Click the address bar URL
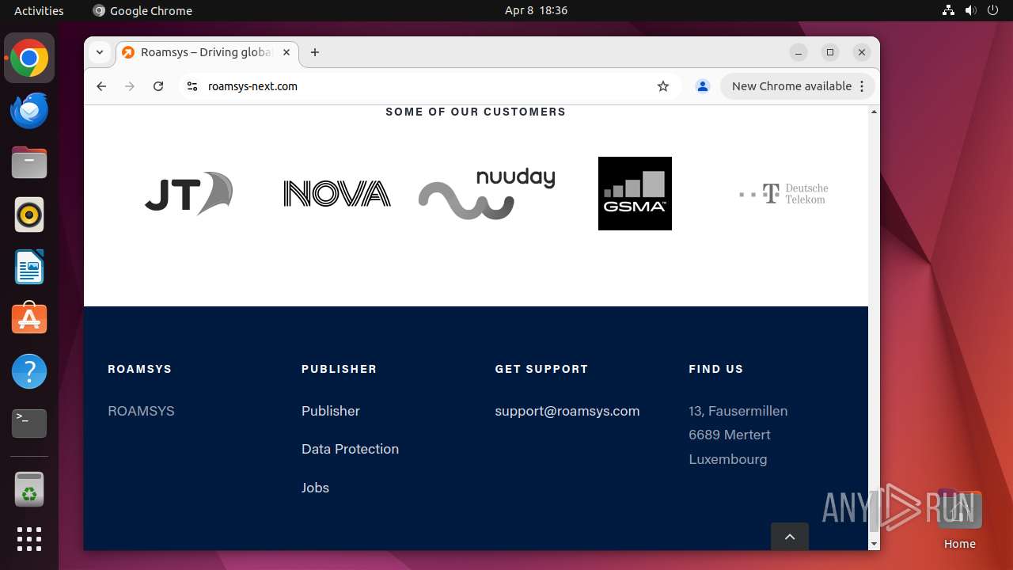The width and height of the screenshot is (1013, 570). 252,86
